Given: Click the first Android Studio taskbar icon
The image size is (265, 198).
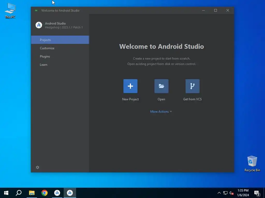Looking at the screenshot, I should 57,193.
